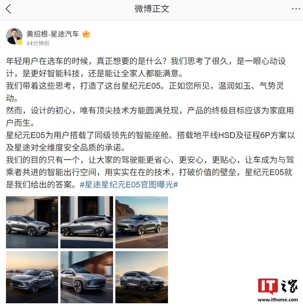Click the opening sentence 年轻用户在选车的时候

pos(47,61)
